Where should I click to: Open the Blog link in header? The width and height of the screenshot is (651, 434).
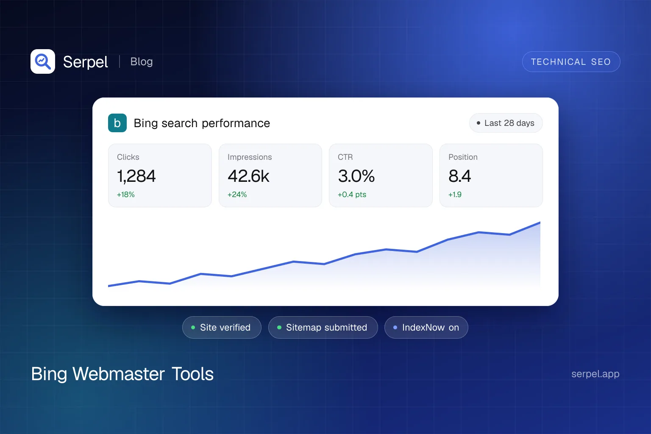142,61
